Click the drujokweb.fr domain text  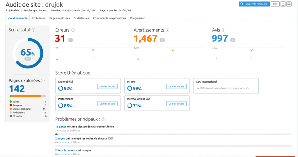tap(12, 10)
